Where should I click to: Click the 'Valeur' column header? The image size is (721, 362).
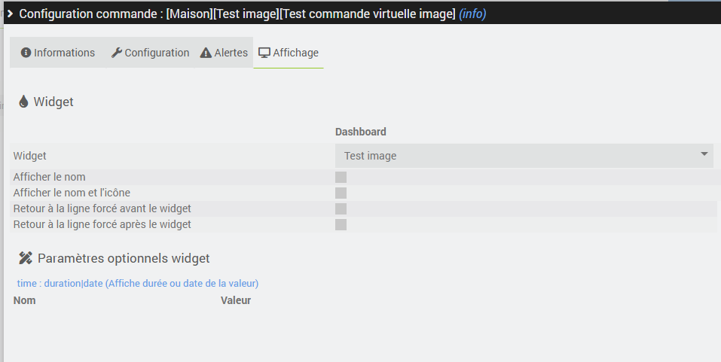point(236,300)
